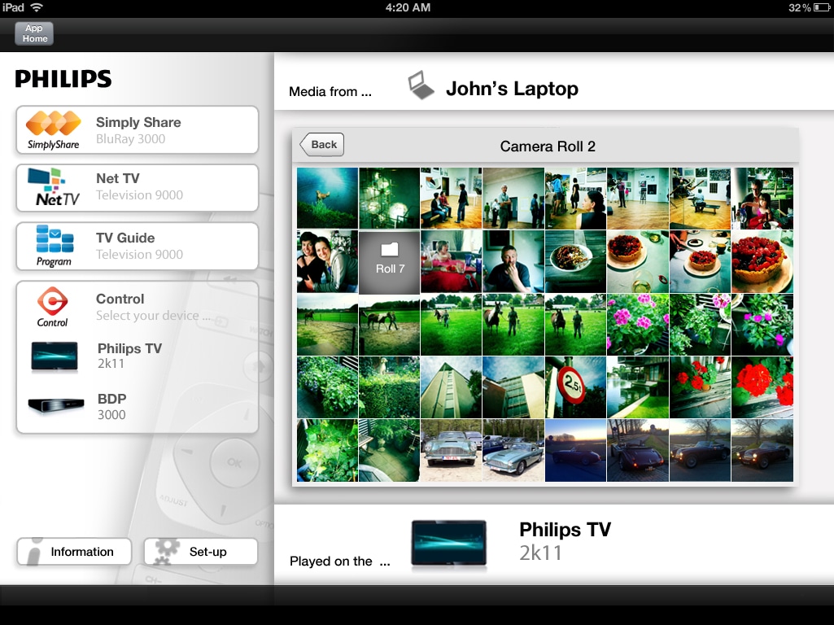
Task: Tap the BDP 3000 label
Action: pos(111,407)
